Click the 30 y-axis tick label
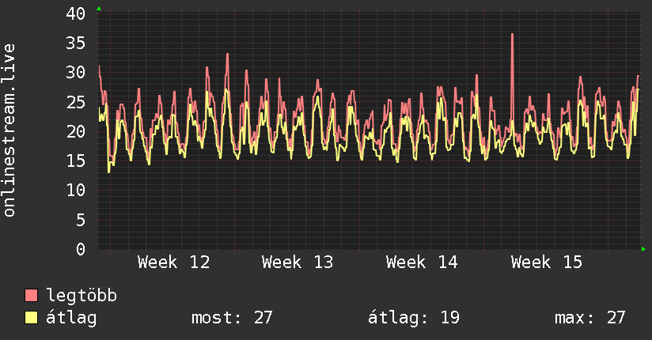The image size is (652, 340). pyautogui.click(x=76, y=73)
